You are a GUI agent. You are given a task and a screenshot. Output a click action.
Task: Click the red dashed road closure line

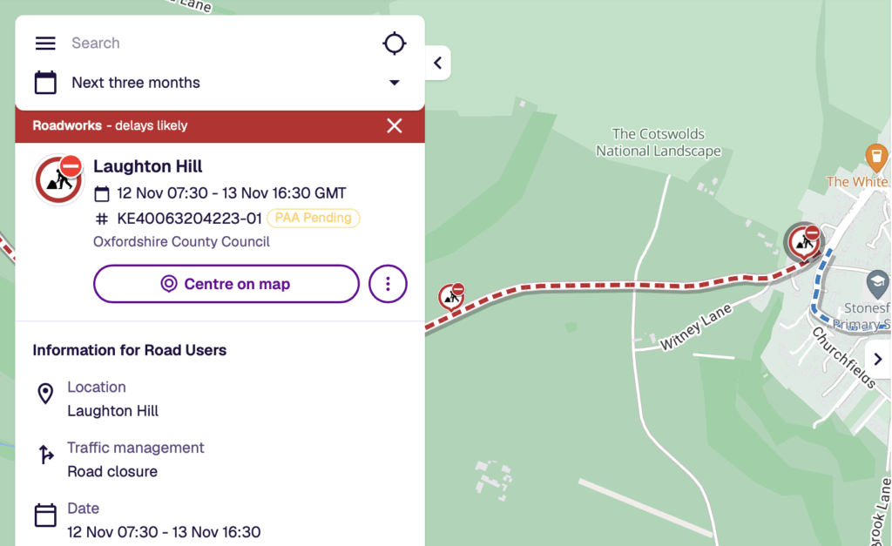[610, 286]
